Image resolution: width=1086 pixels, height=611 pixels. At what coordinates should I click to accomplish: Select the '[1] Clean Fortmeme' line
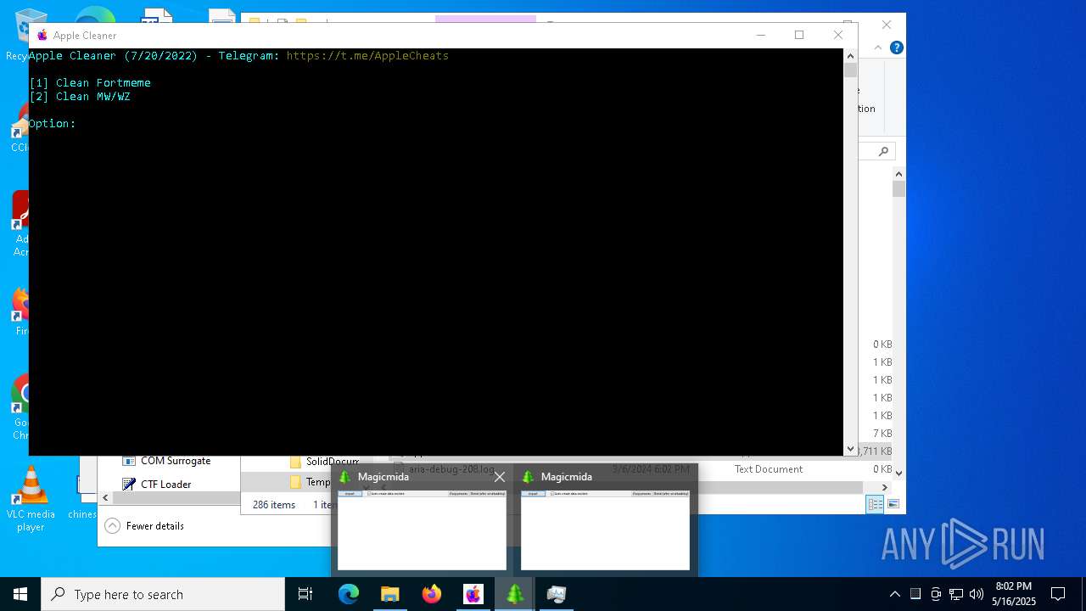click(90, 83)
